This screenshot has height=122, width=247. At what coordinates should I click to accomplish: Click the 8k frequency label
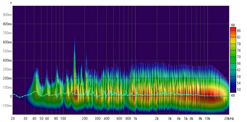[x=200, y=118]
